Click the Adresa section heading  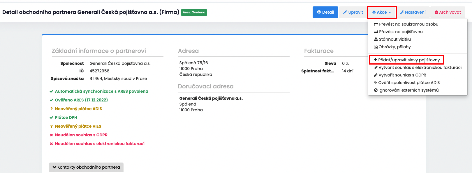[x=188, y=51]
